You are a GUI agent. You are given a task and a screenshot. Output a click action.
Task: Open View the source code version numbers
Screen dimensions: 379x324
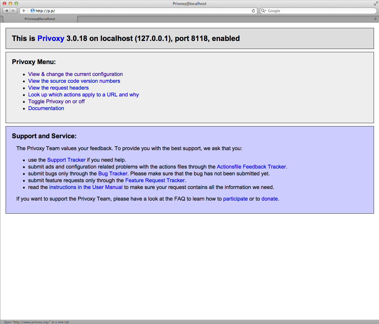(x=74, y=81)
